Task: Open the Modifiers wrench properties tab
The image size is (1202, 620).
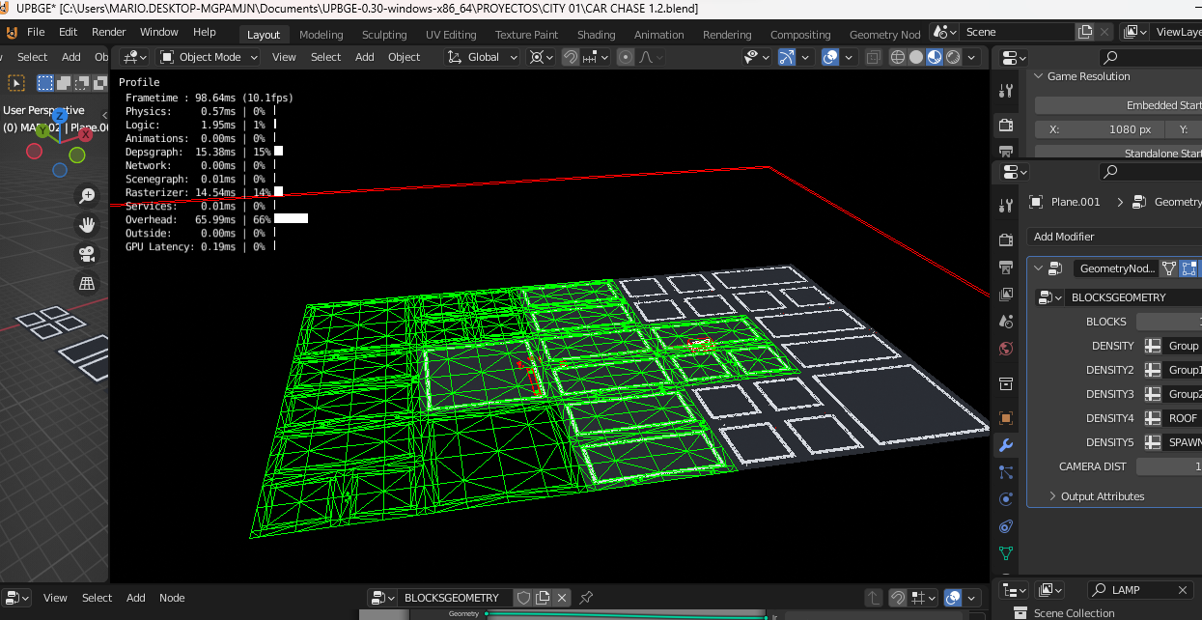Action: 1006,445
